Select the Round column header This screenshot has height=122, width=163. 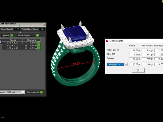coord(13,40)
